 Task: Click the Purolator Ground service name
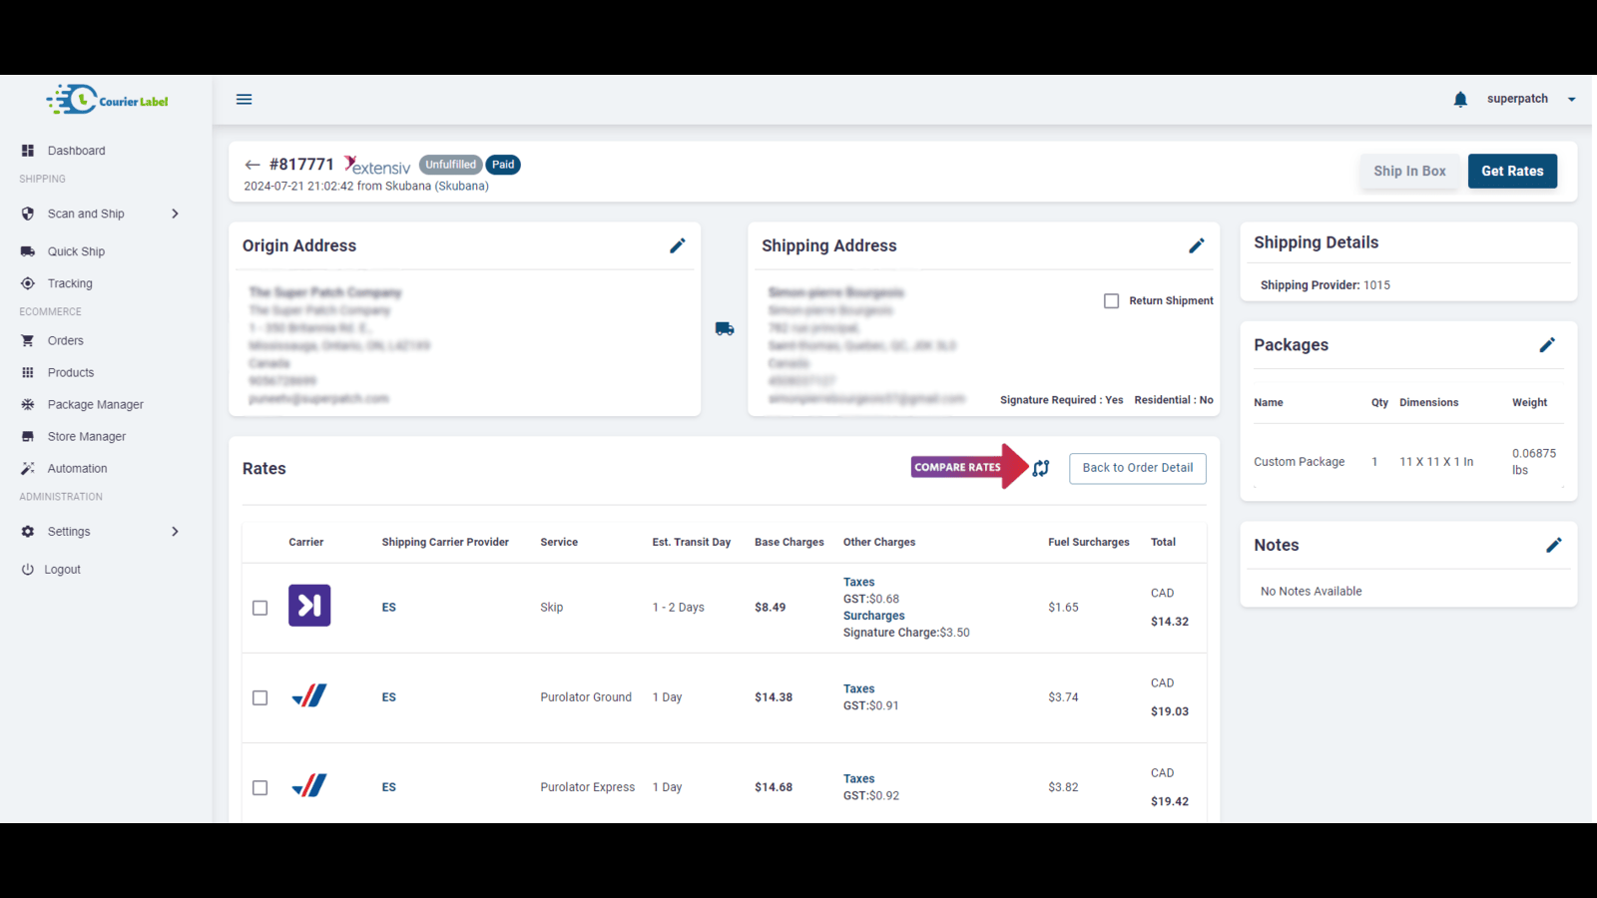[x=586, y=697]
